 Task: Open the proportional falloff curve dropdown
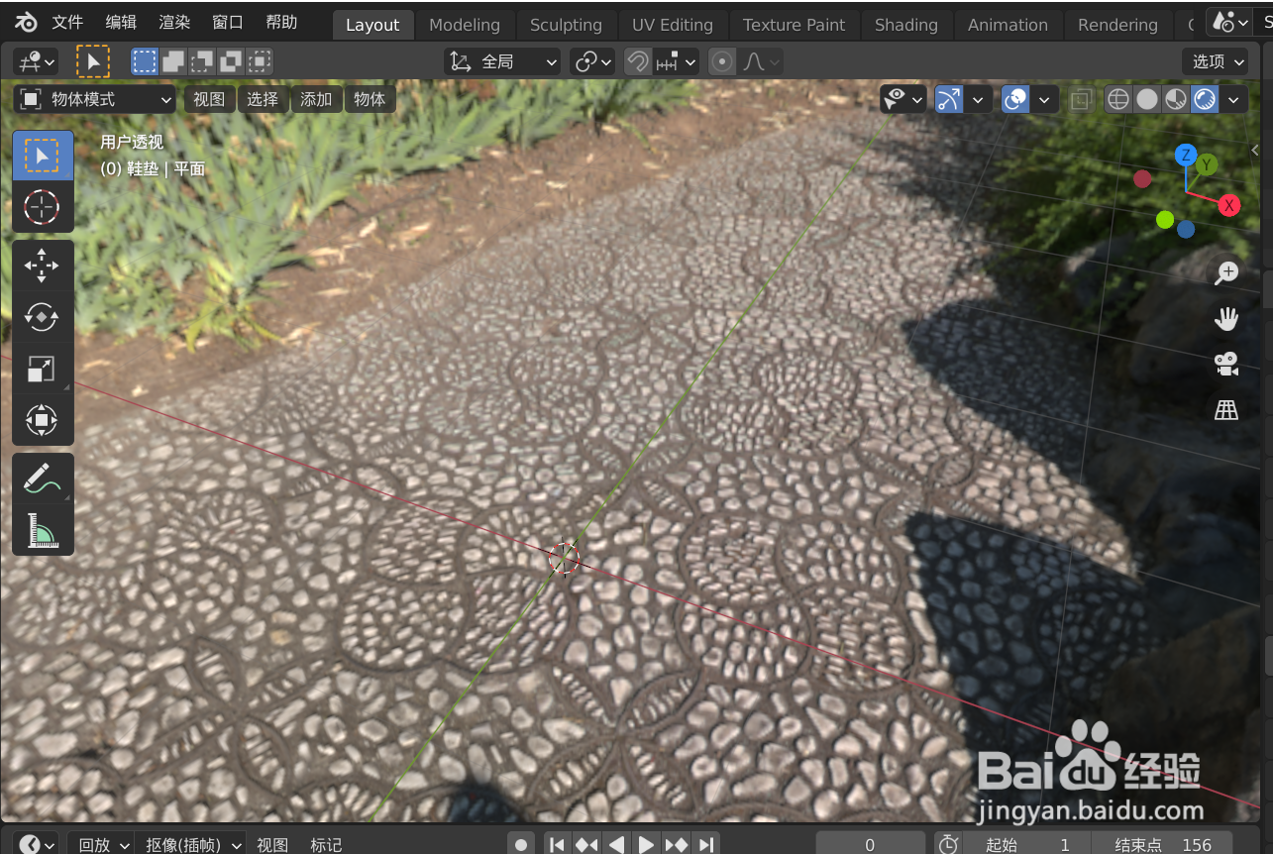761,62
